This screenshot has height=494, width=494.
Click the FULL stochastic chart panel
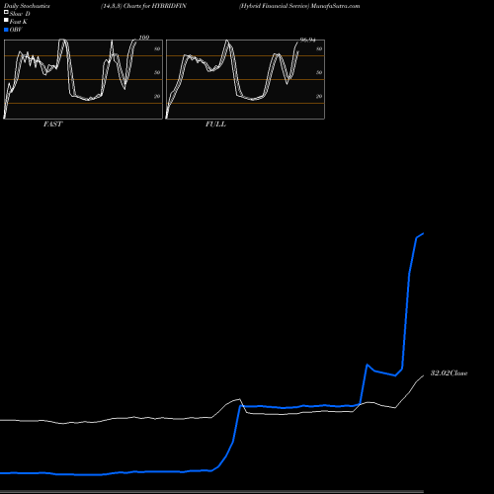(245, 79)
